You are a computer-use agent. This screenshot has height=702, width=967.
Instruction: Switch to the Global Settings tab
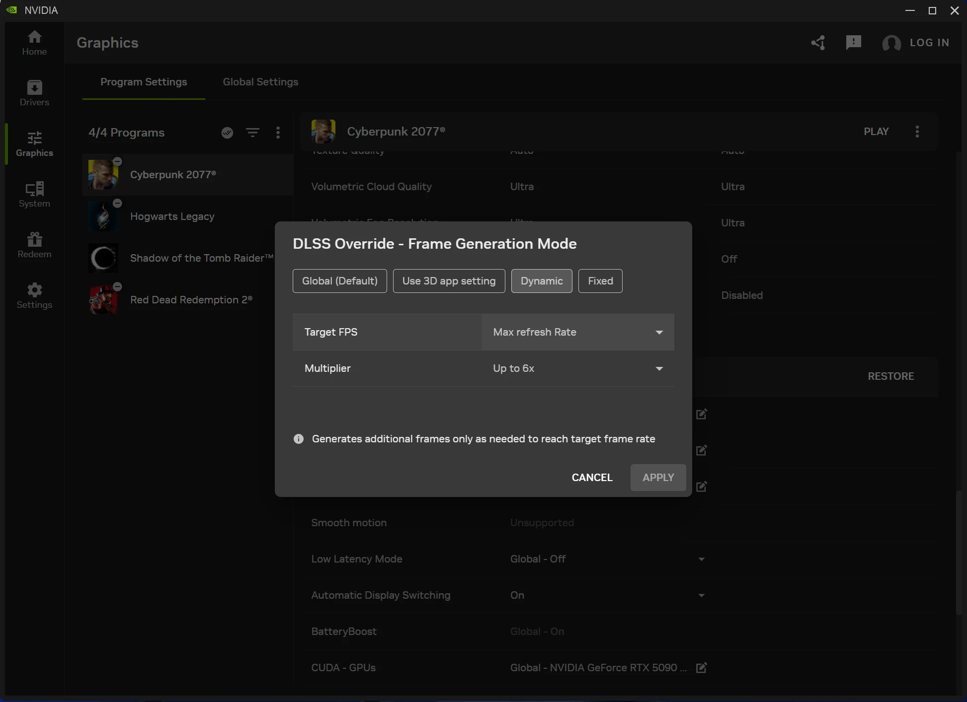click(260, 82)
